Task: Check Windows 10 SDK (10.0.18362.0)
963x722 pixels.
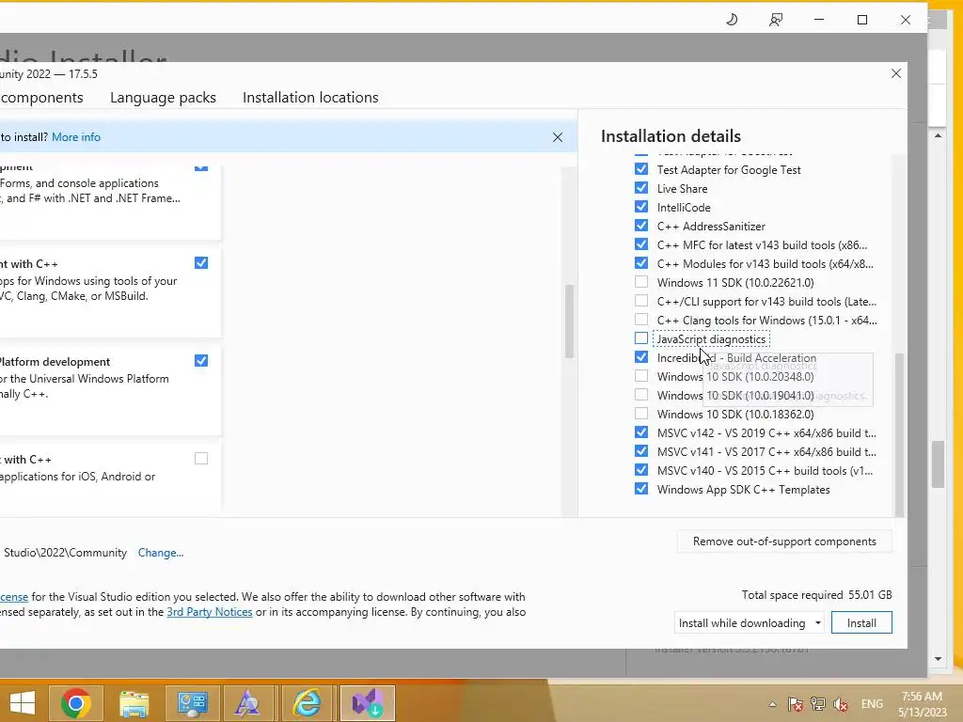Action: (641, 414)
